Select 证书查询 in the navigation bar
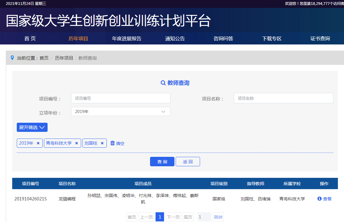 [x=320, y=39]
